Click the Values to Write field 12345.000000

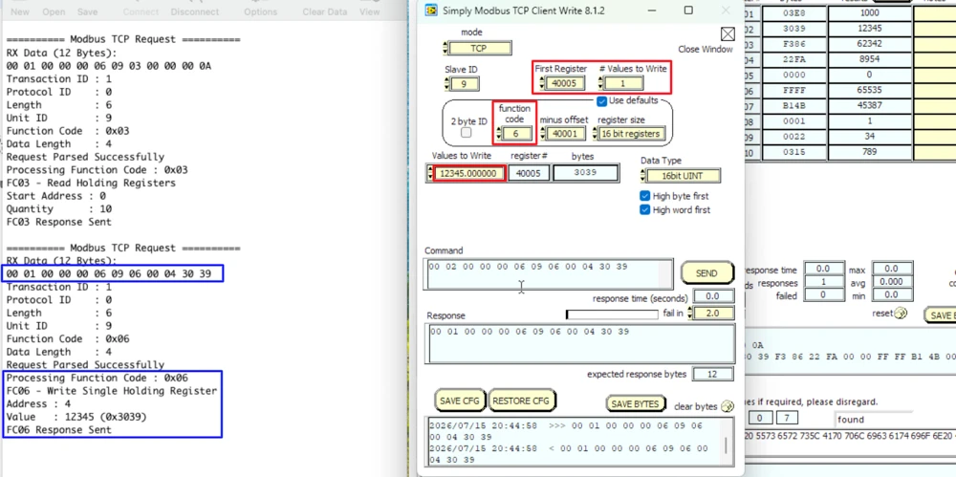click(468, 174)
